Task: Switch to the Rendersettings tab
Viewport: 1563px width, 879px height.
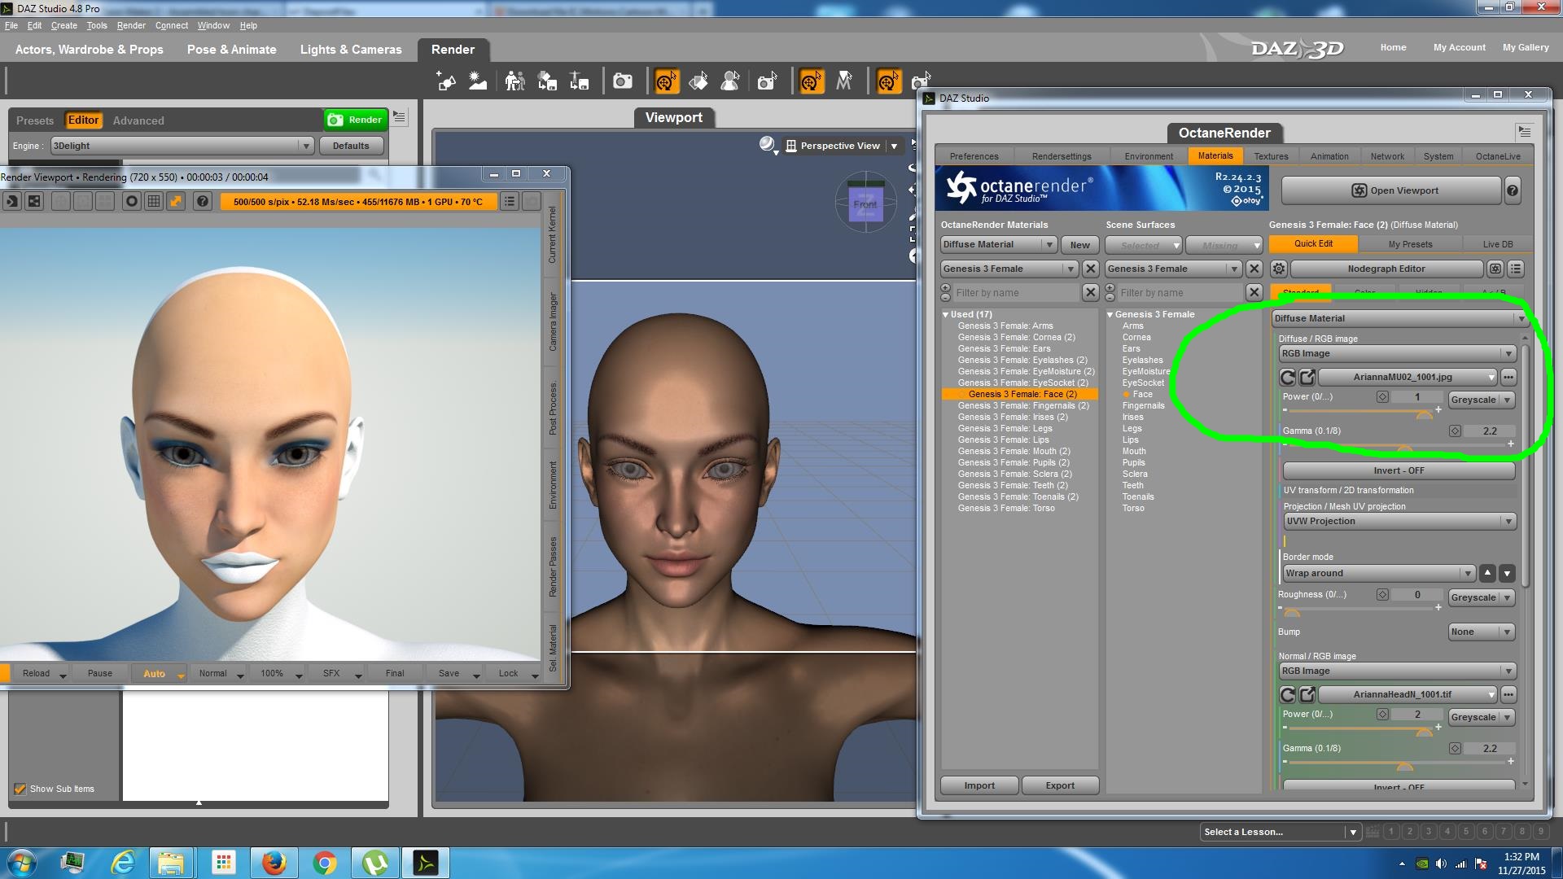Action: pos(1062,156)
